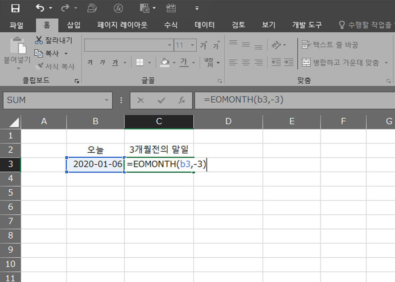Open the 파일 menu

pos(16,25)
